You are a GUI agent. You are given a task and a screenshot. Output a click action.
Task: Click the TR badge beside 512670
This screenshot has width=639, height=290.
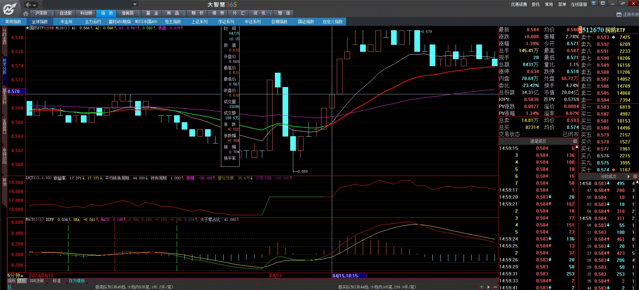point(580,30)
